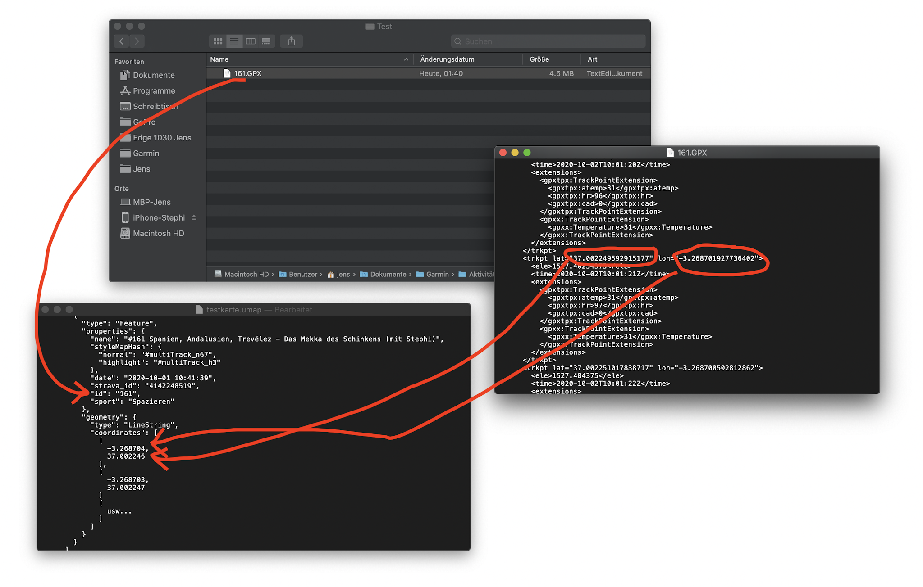Click the Share toolbar button
The width and height of the screenshot is (923, 587).
pyautogui.click(x=292, y=41)
